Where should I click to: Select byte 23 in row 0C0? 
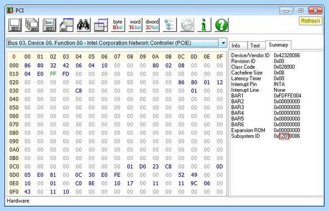156,166
